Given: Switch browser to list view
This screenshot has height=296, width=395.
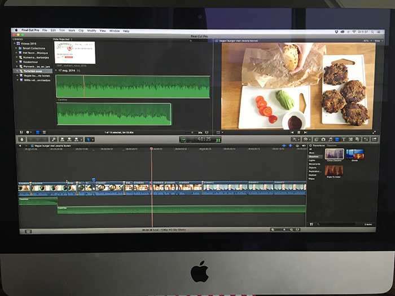Looking at the screenshot, I should 44,132.
